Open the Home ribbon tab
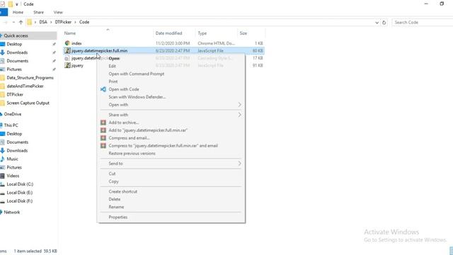The height and width of the screenshot is (255, 453). [x=18, y=12]
